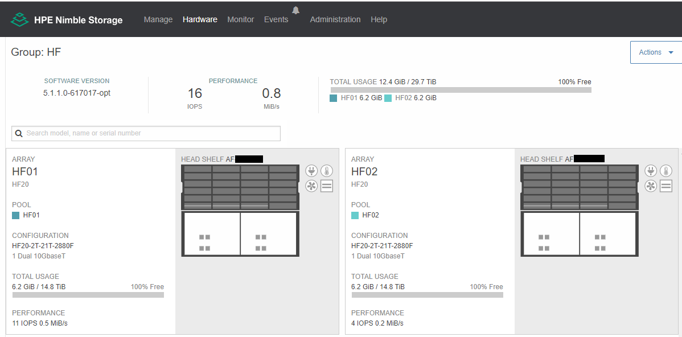
Task: Click the HPE Nimble Storage title
Action: 79,20
